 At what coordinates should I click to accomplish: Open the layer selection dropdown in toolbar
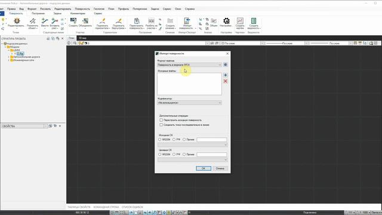coord(207,43)
